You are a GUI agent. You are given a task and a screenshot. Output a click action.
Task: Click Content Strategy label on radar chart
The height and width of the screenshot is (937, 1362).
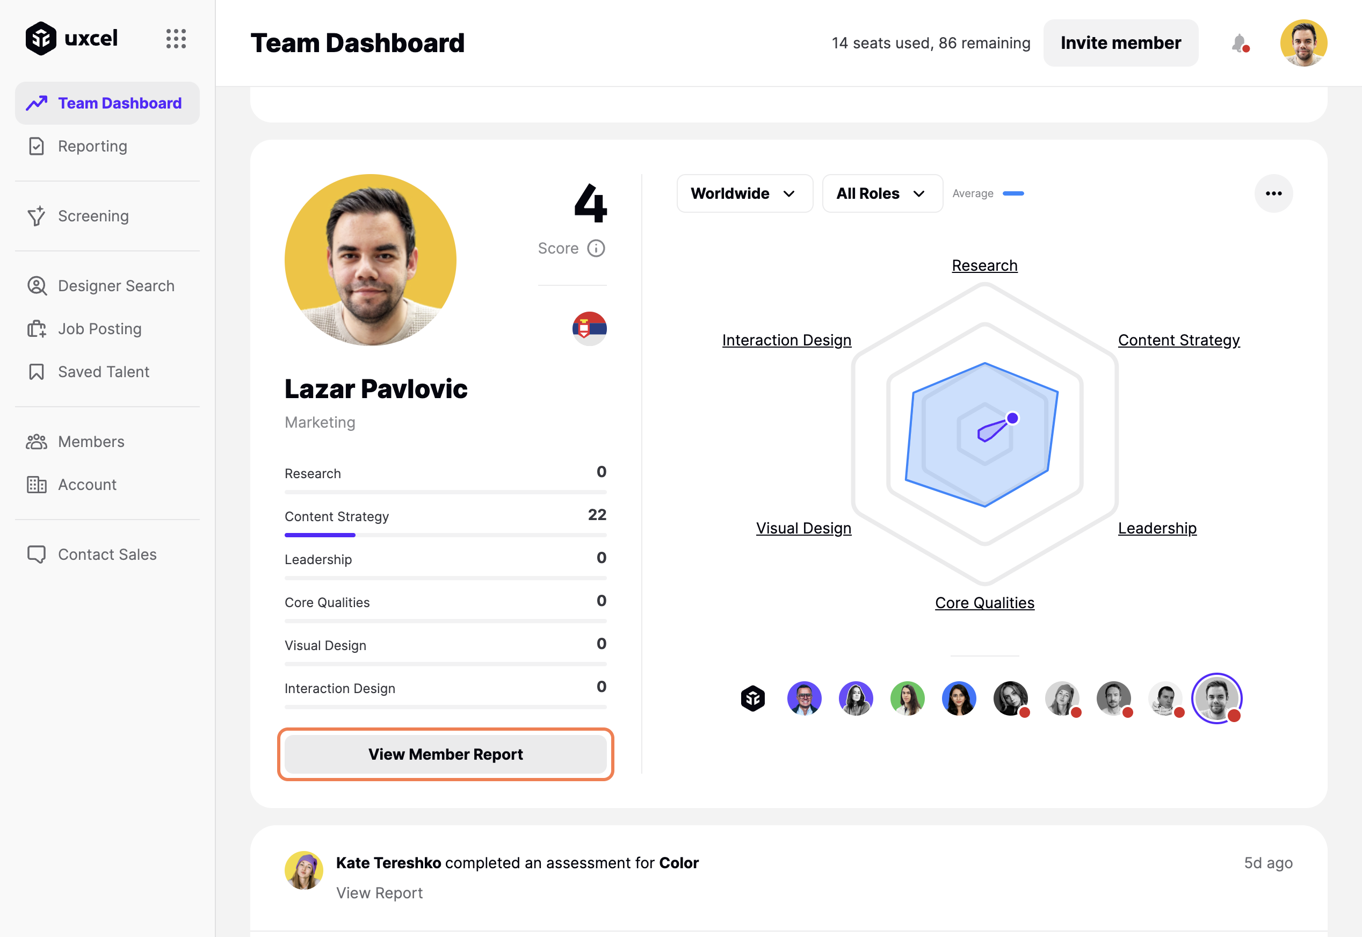coord(1178,340)
